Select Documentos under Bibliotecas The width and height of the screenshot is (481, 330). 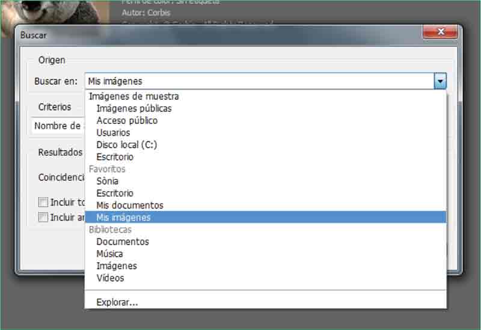pos(122,242)
